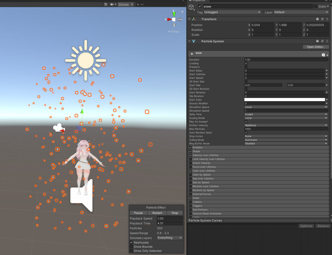The width and height of the screenshot is (332, 255).
Task: Click the red X axis cone
Action: pyautogui.click(x=169, y=19)
